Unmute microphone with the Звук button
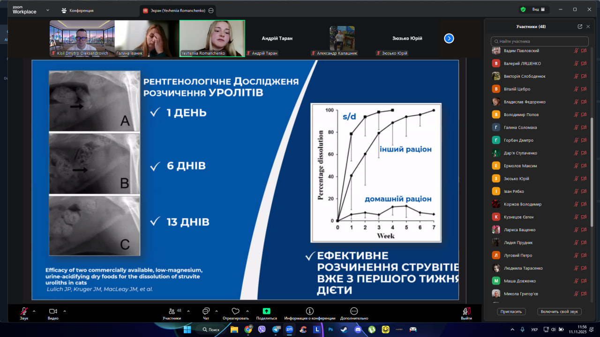Screen dimensions: 600x337 click(x=24, y=312)
